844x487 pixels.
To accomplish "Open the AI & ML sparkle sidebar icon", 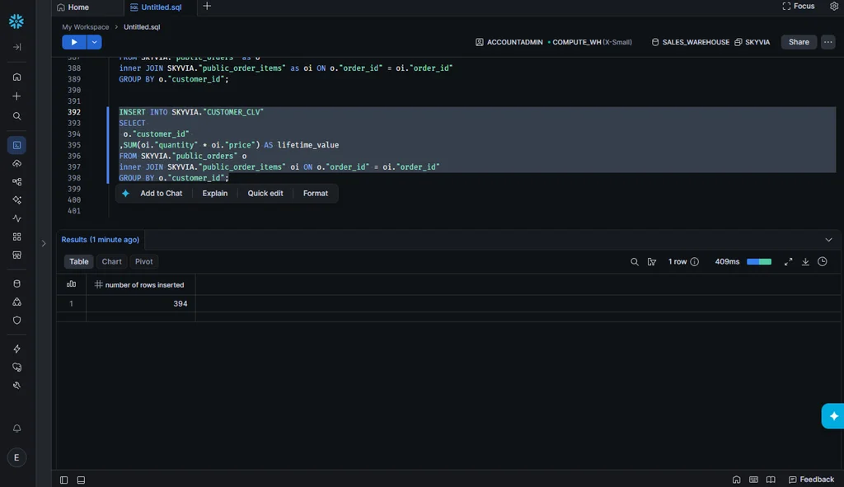I will tap(16, 200).
